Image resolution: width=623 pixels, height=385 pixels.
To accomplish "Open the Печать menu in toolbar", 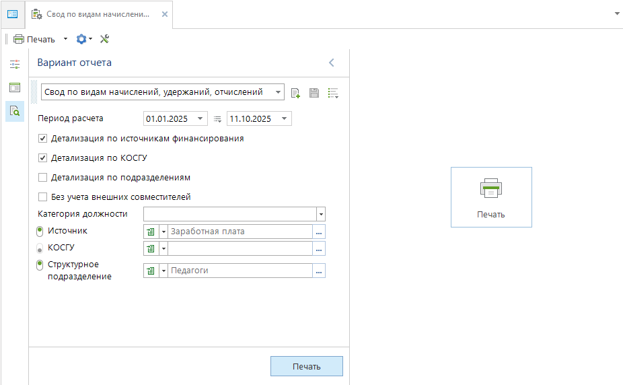I will (65, 39).
